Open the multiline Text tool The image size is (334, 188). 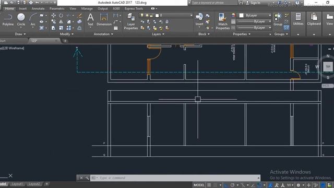[90, 20]
